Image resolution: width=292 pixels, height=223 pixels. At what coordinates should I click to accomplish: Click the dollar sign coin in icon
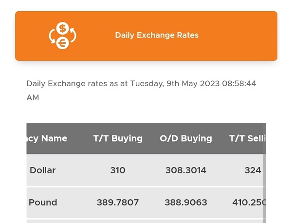coord(63,28)
